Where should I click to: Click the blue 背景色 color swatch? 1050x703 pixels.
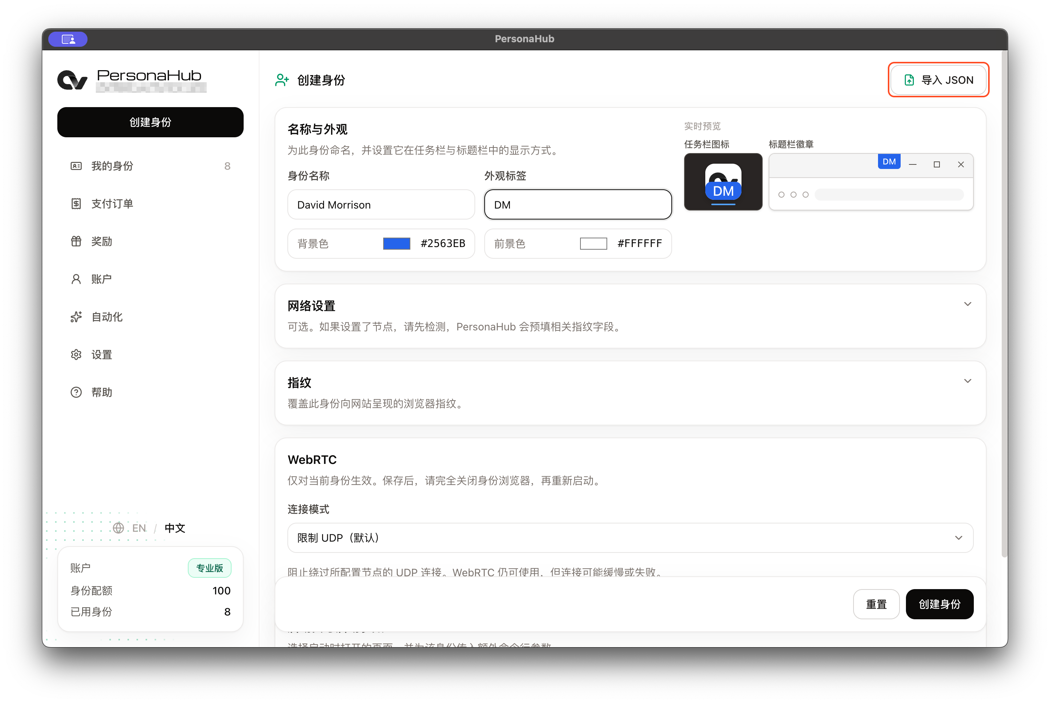click(x=397, y=244)
